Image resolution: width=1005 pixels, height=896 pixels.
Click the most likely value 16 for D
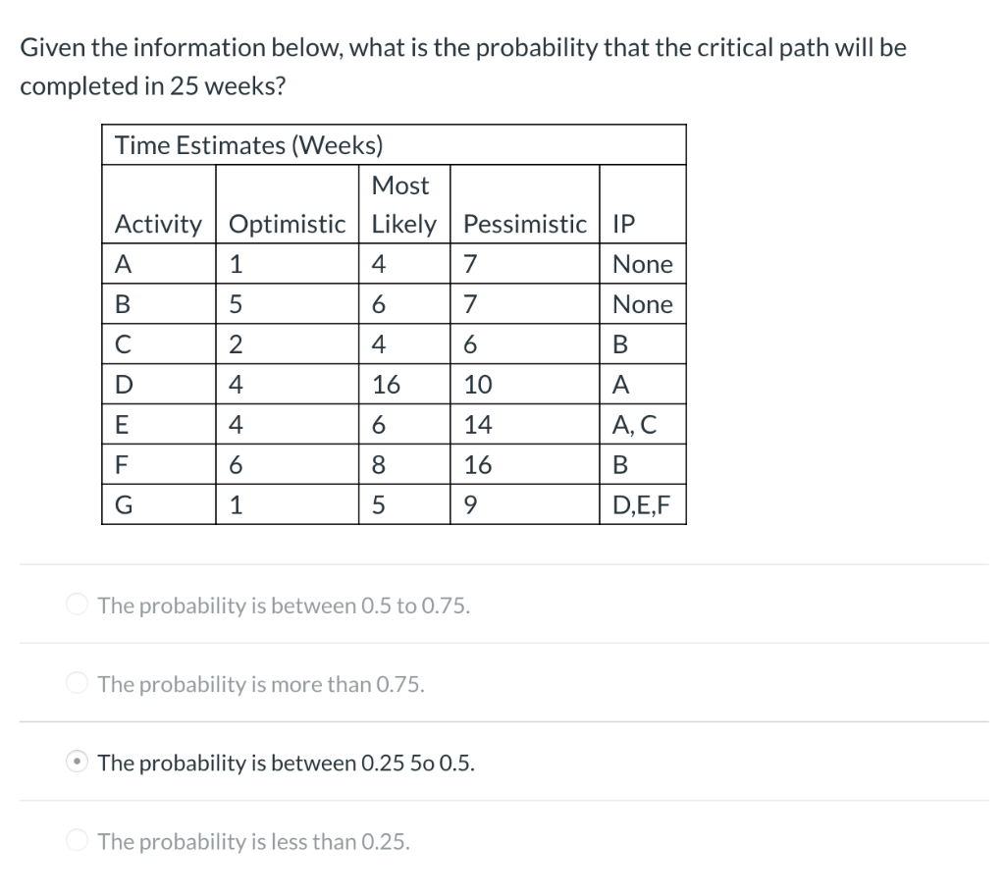pos(387,384)
